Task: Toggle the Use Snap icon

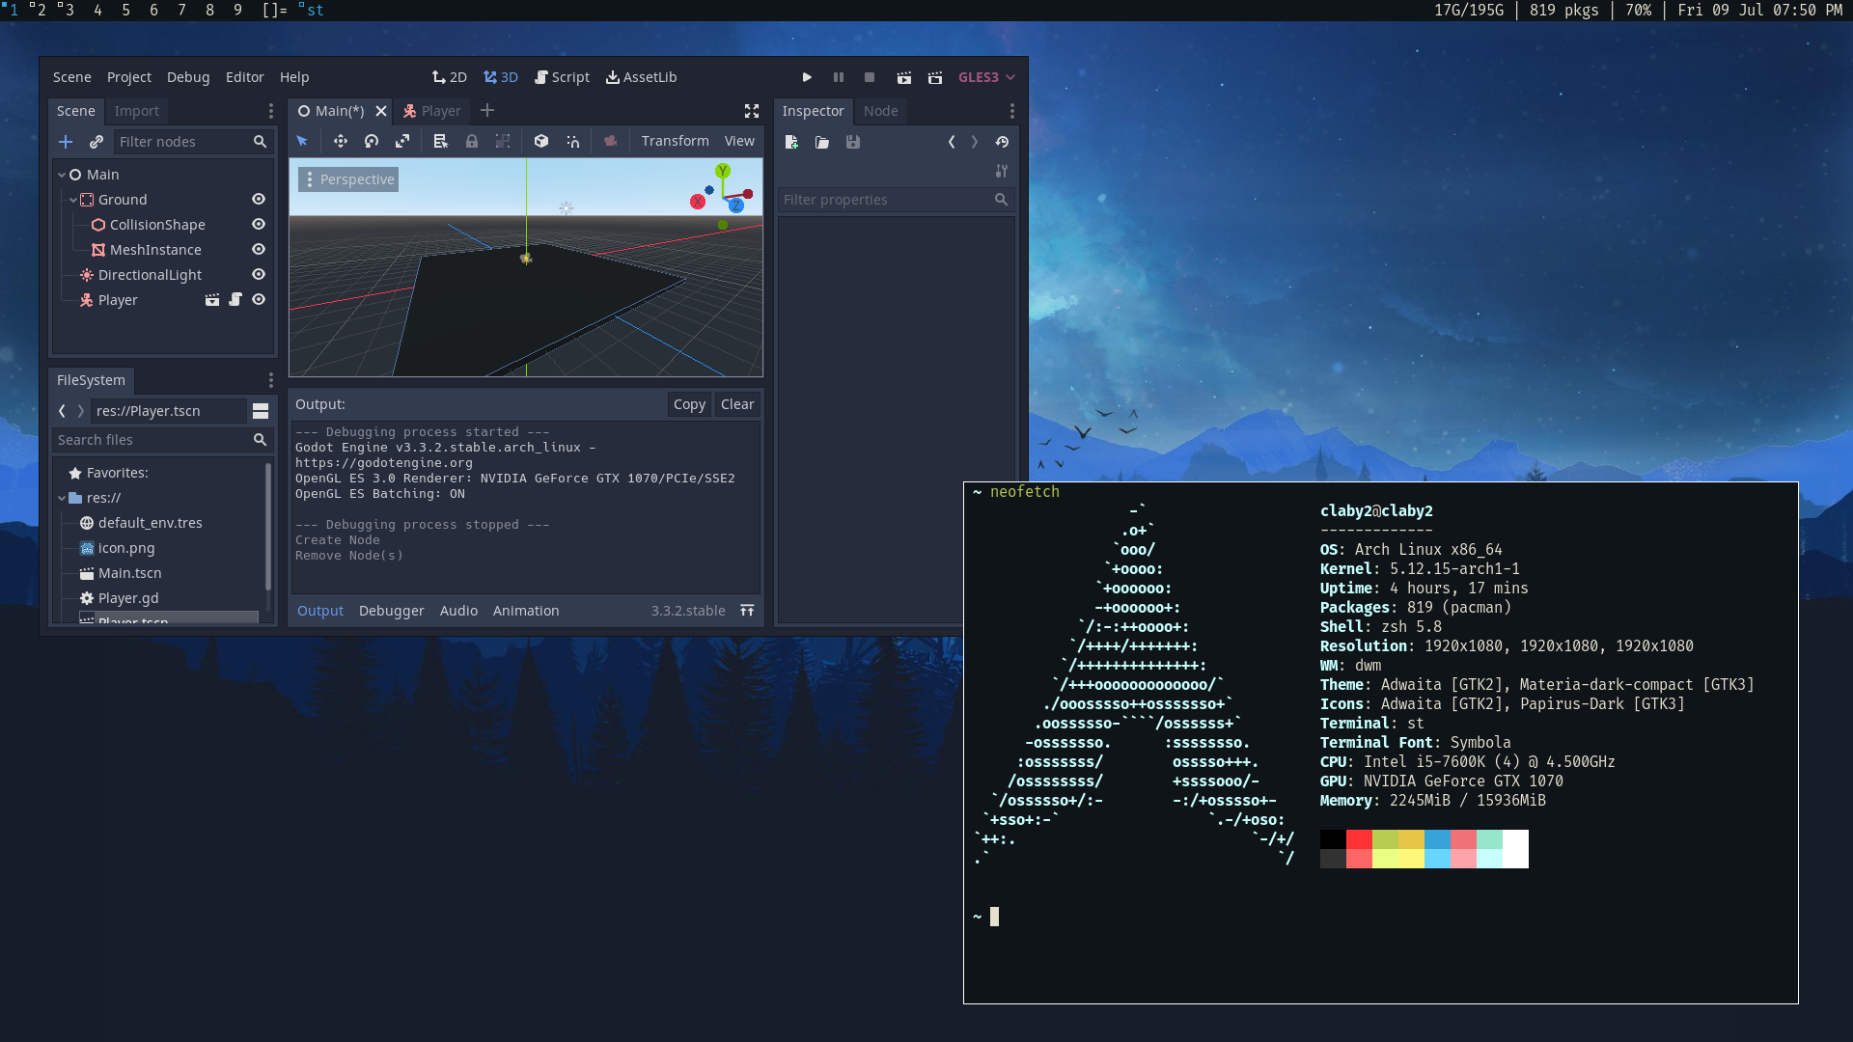Action: tap(573, 141)
